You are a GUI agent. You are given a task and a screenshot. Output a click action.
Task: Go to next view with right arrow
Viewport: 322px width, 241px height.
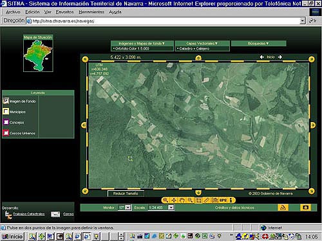tap(279, 57)
